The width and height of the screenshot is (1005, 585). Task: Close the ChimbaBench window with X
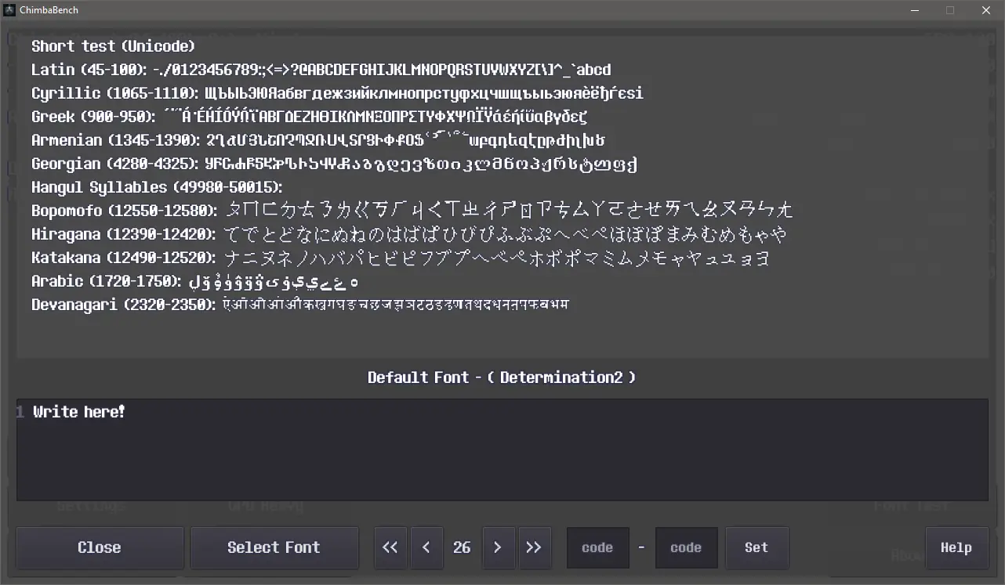click(986, 10)
